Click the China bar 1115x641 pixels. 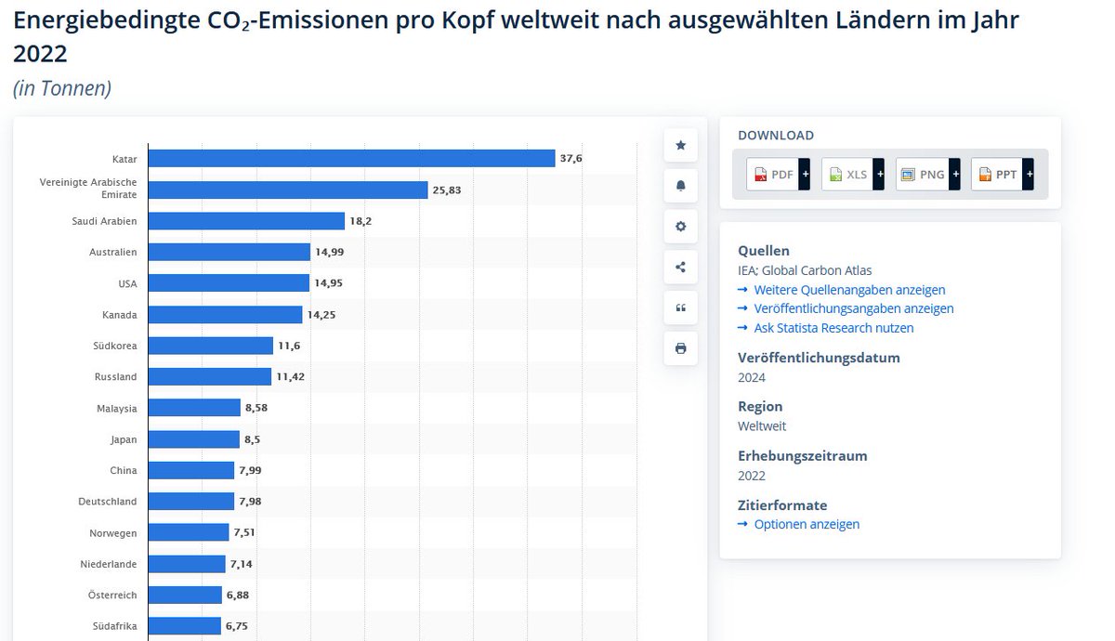click(x=191, y=470)
